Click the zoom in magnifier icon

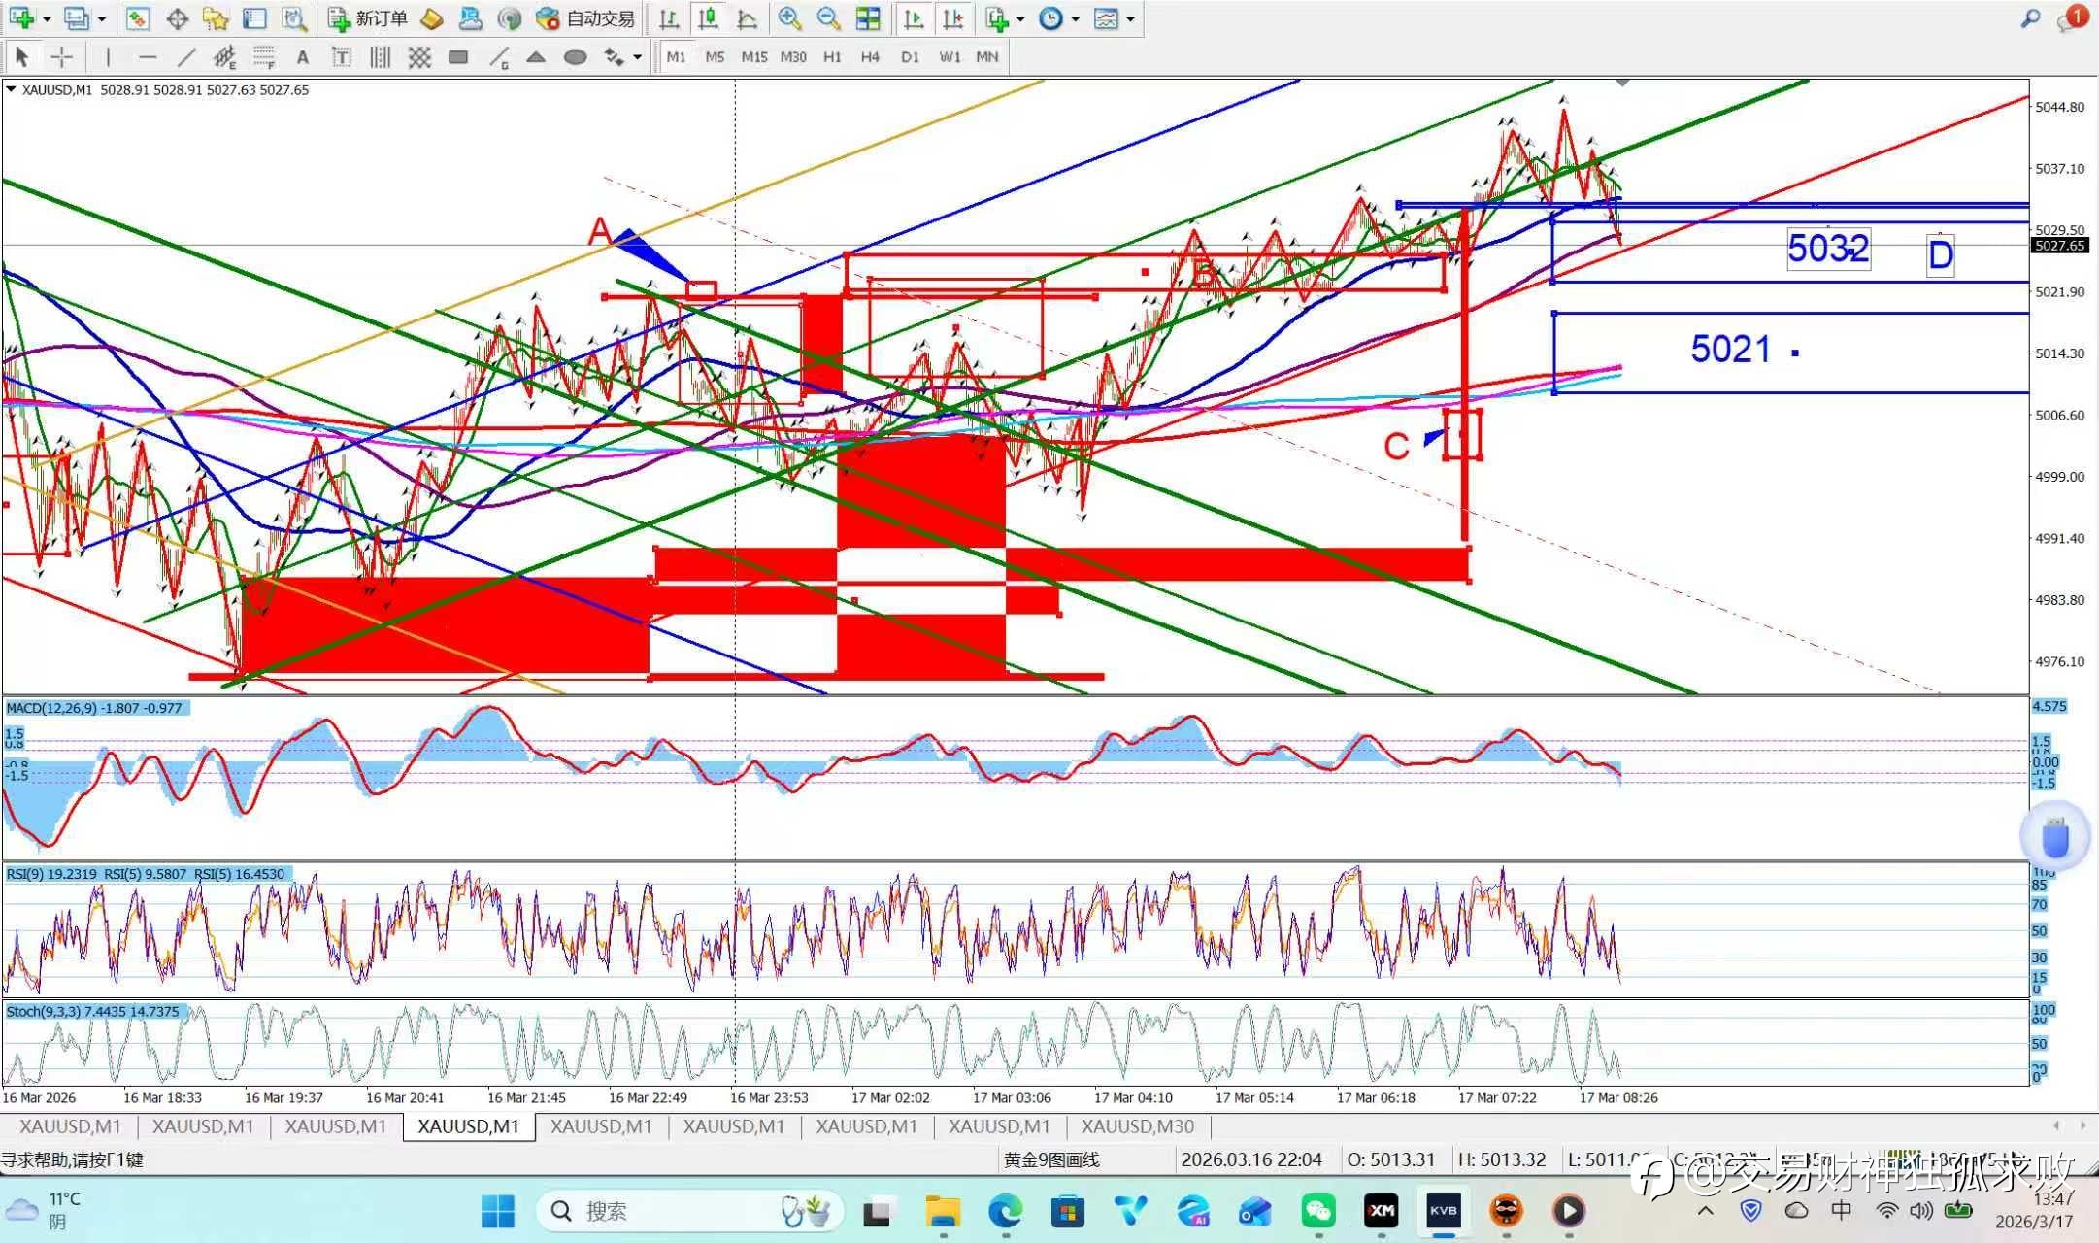coord(789,18)
